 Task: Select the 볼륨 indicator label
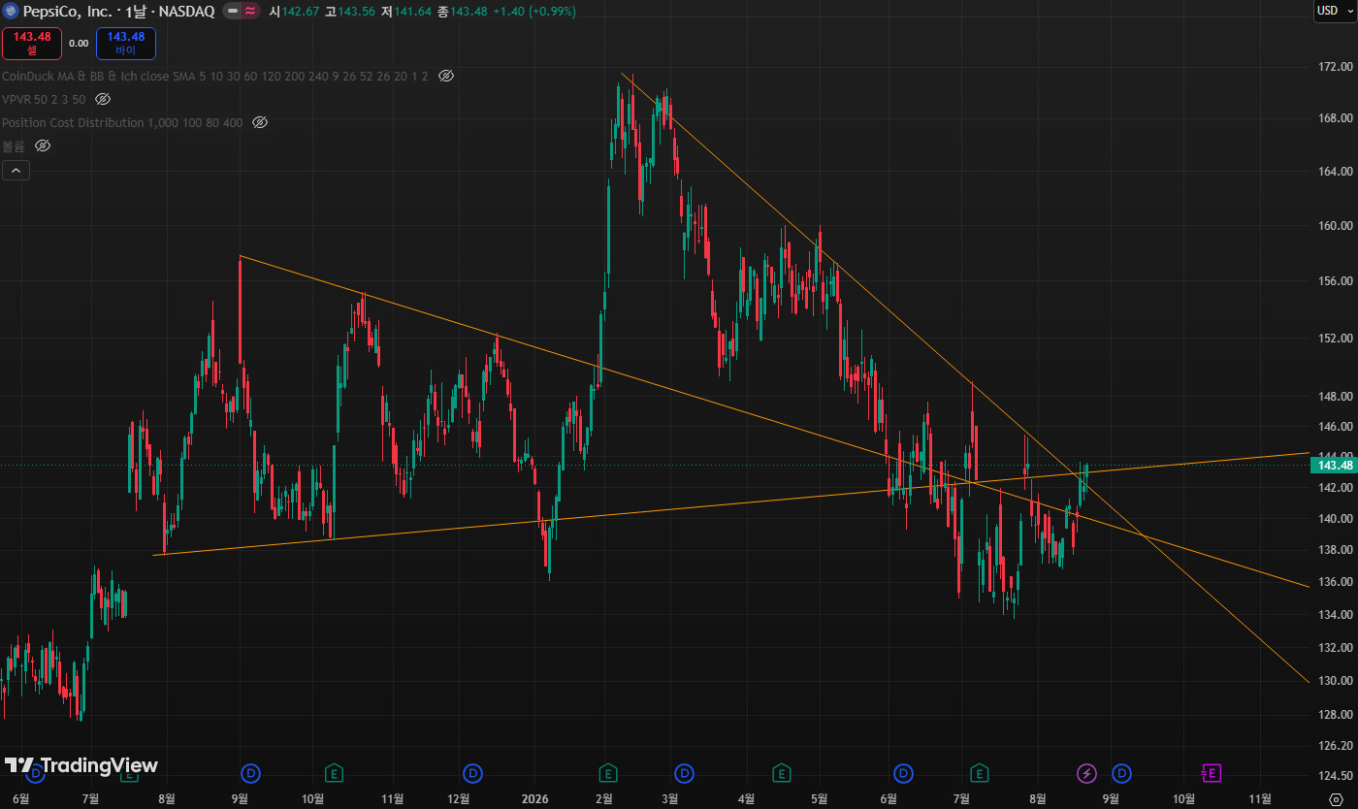coord(14,146)
